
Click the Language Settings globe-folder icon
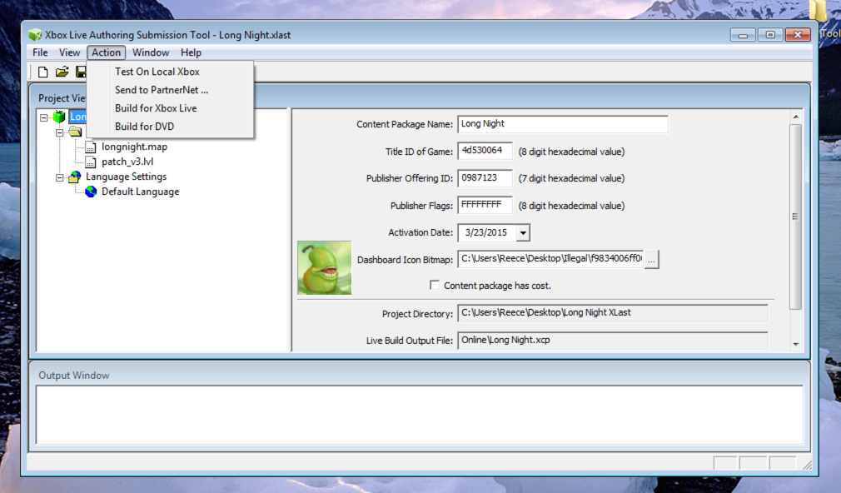75,177
